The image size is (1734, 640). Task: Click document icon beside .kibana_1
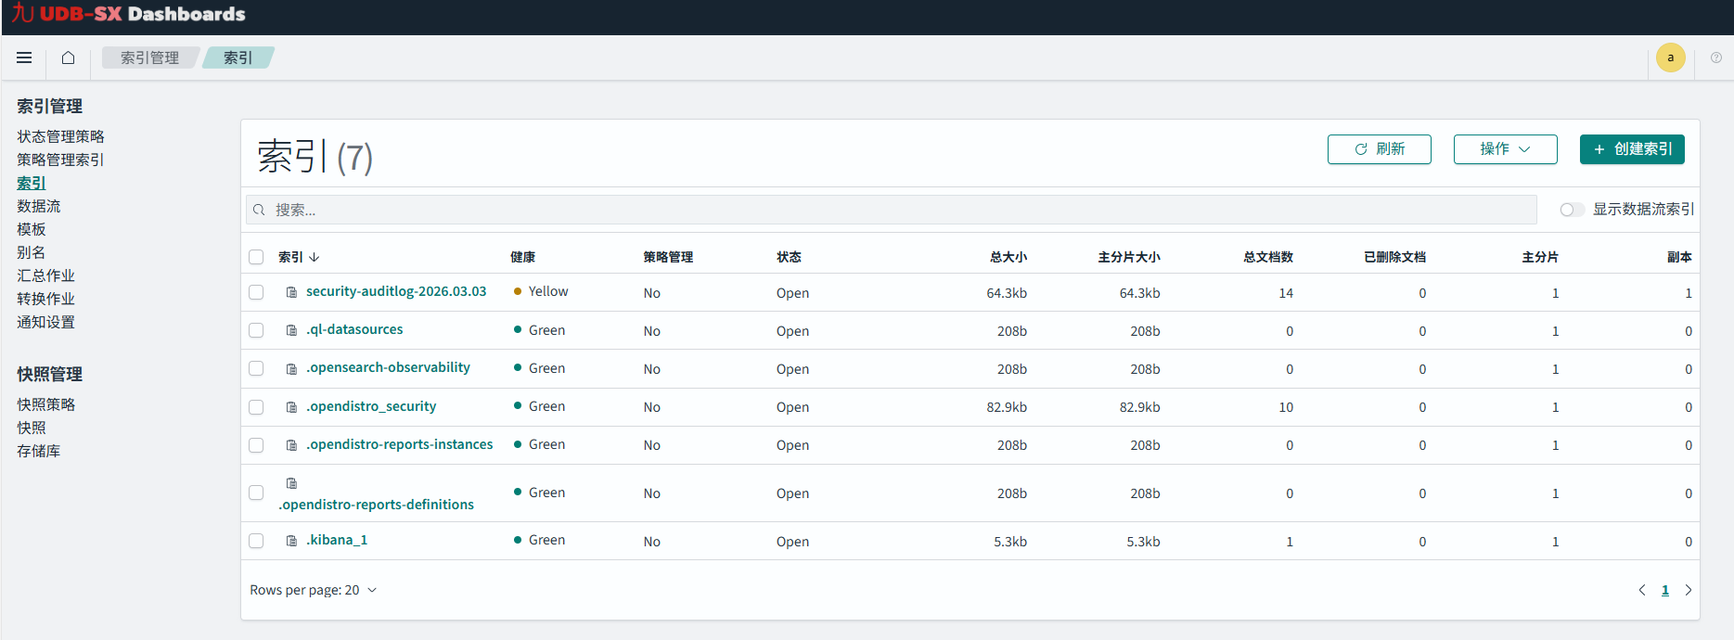pyautogui.click(x=291, y=541)
